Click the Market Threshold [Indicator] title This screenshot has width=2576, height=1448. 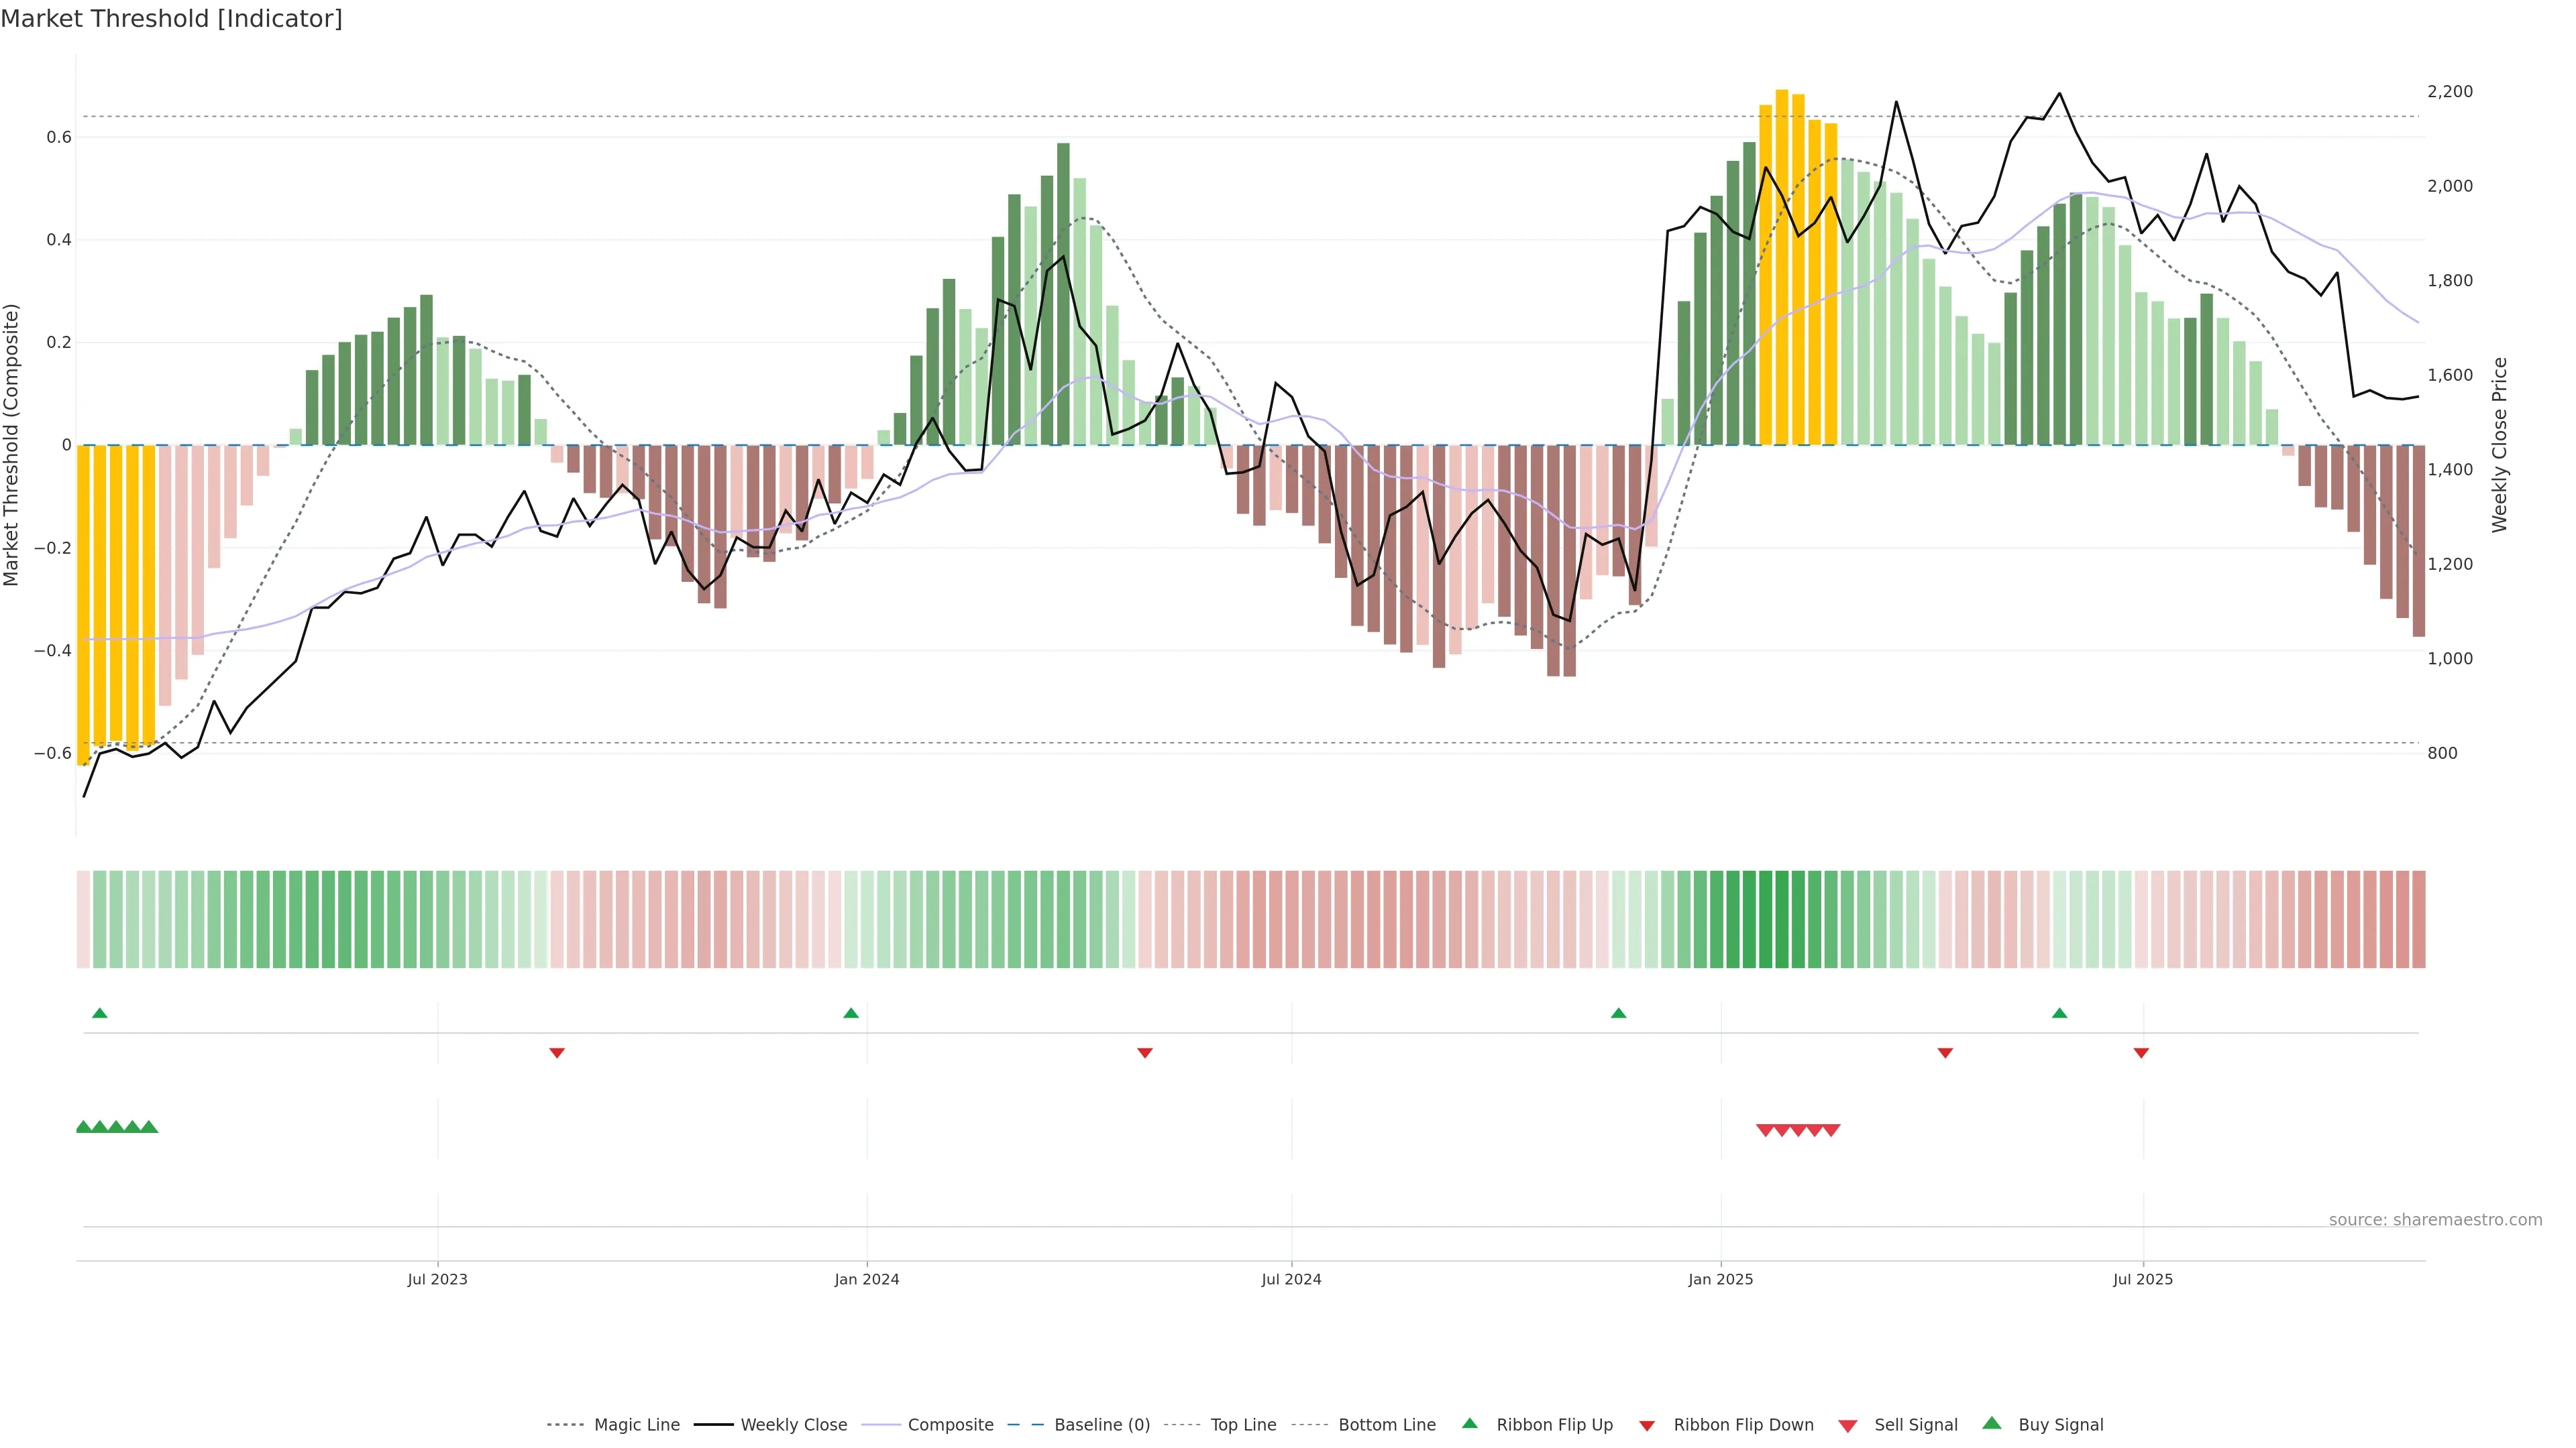pos(172,19)
